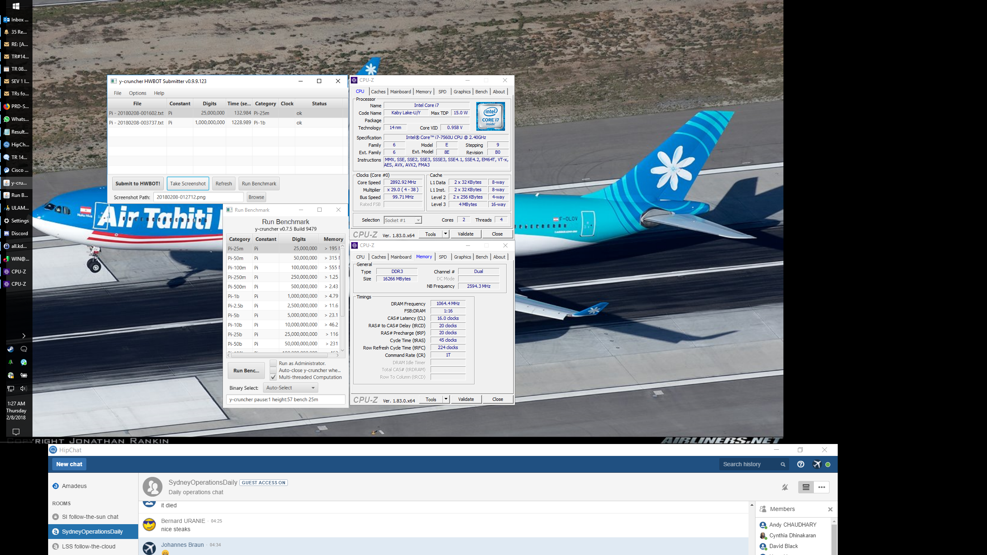Click Submit to HWBOT! button
Screen dimensions: 987x555
(x=138, y=184)
